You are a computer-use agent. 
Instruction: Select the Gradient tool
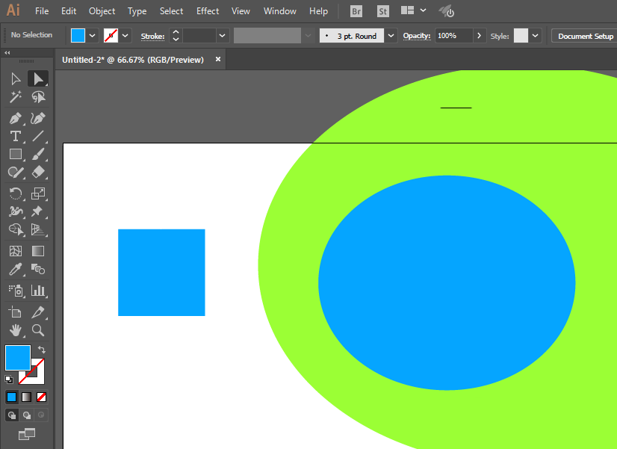[x=38, y=251]
